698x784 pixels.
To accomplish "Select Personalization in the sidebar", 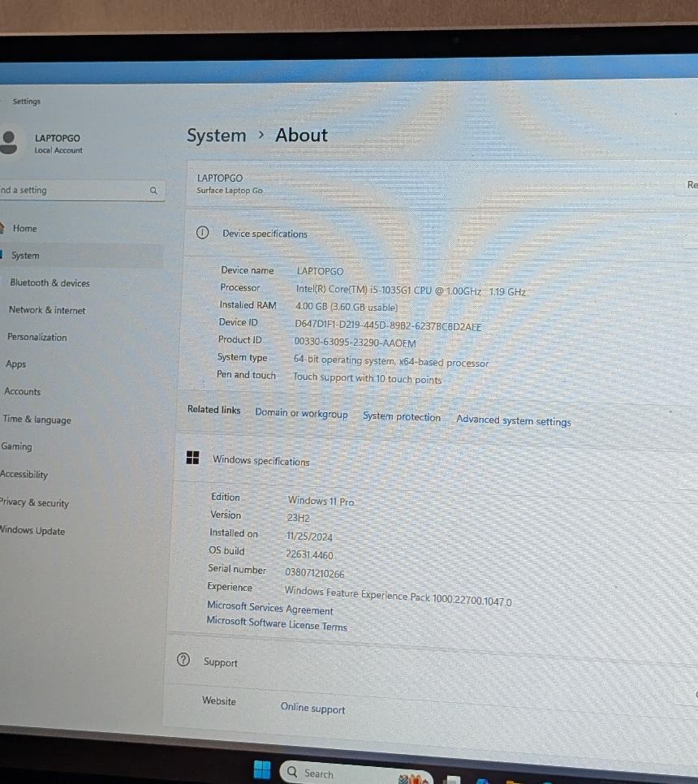I will click(x=37, y=338).
